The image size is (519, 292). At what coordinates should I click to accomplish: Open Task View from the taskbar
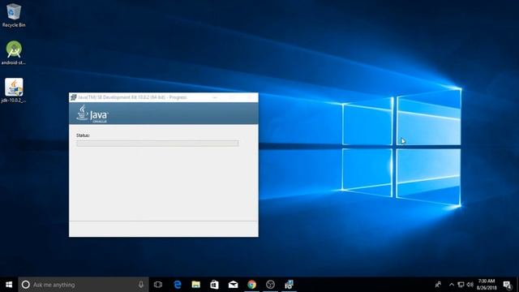click(x=158, y=285)
